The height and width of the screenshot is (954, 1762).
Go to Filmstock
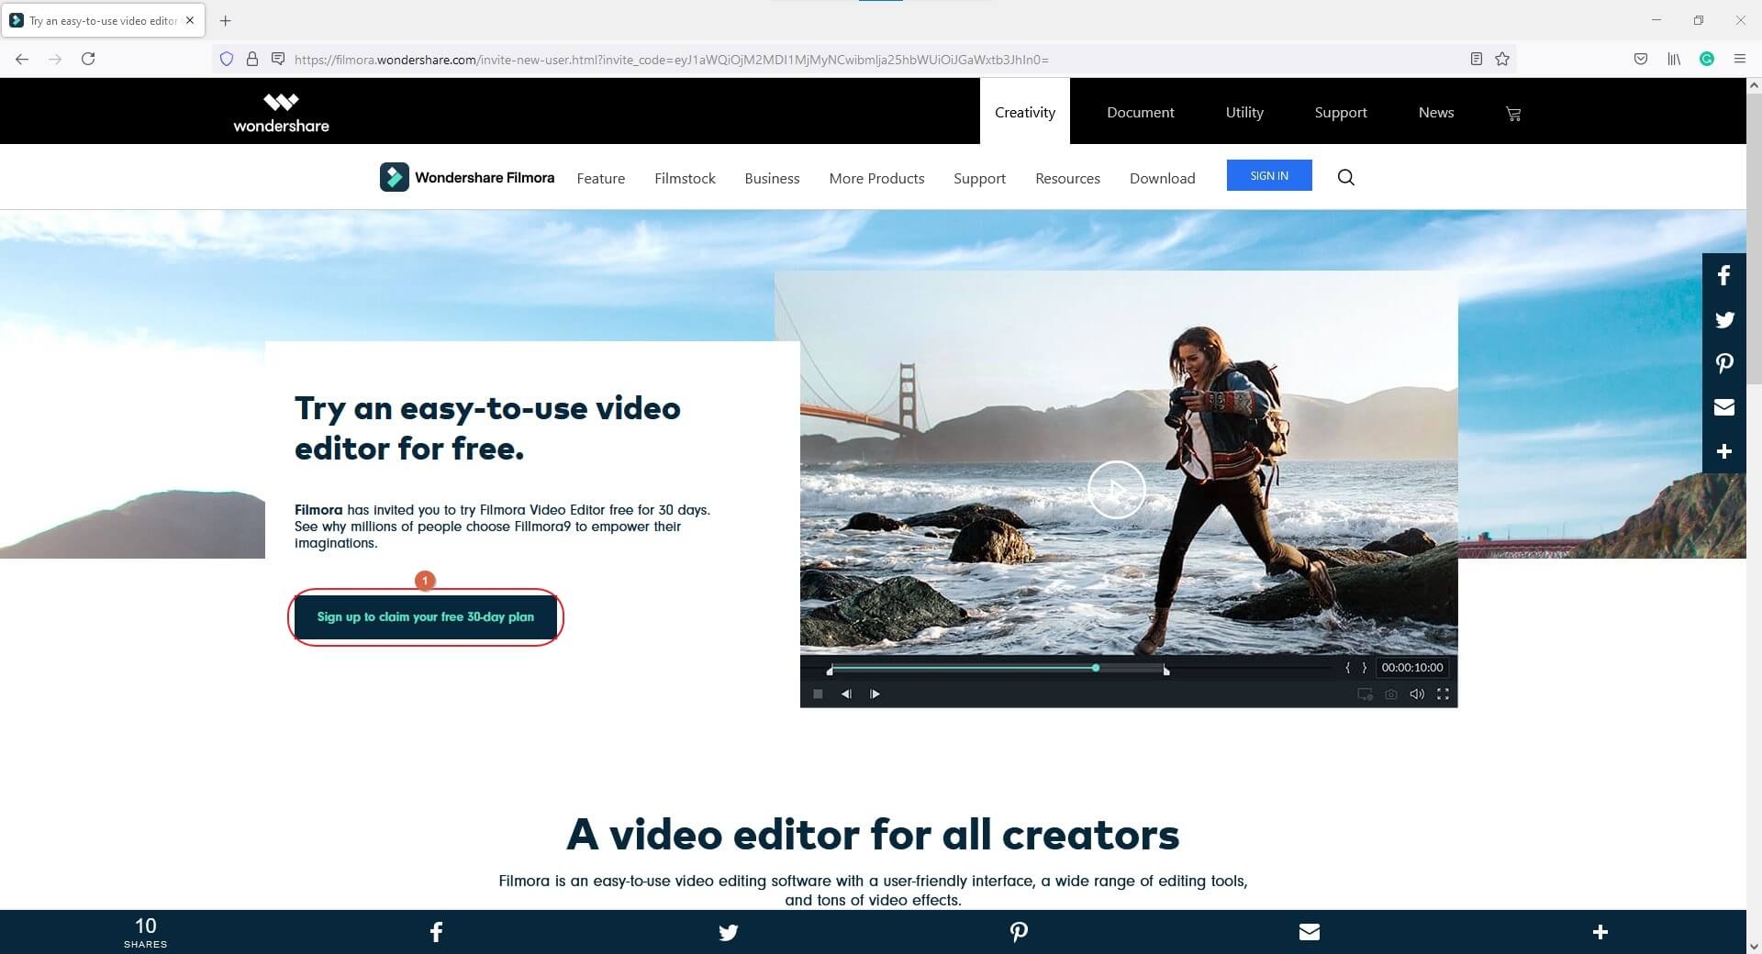(x=685, y=178)
